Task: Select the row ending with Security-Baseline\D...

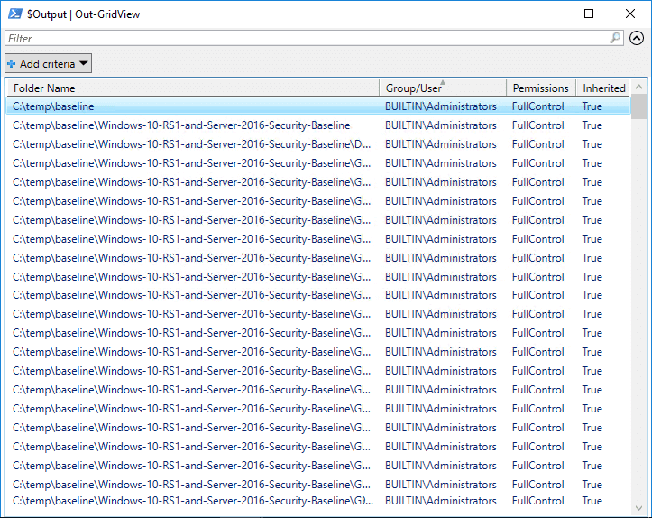Action: (318, 144)
